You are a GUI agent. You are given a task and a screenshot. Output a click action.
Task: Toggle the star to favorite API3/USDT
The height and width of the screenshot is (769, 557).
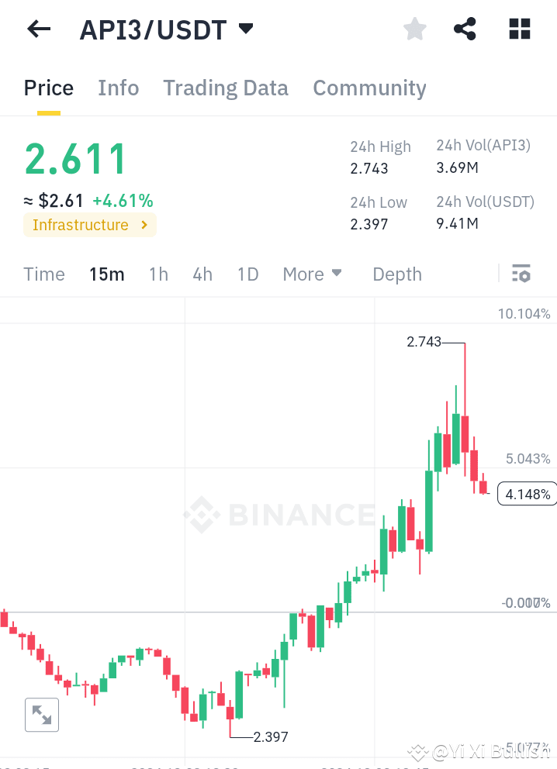tap(414, 29)
